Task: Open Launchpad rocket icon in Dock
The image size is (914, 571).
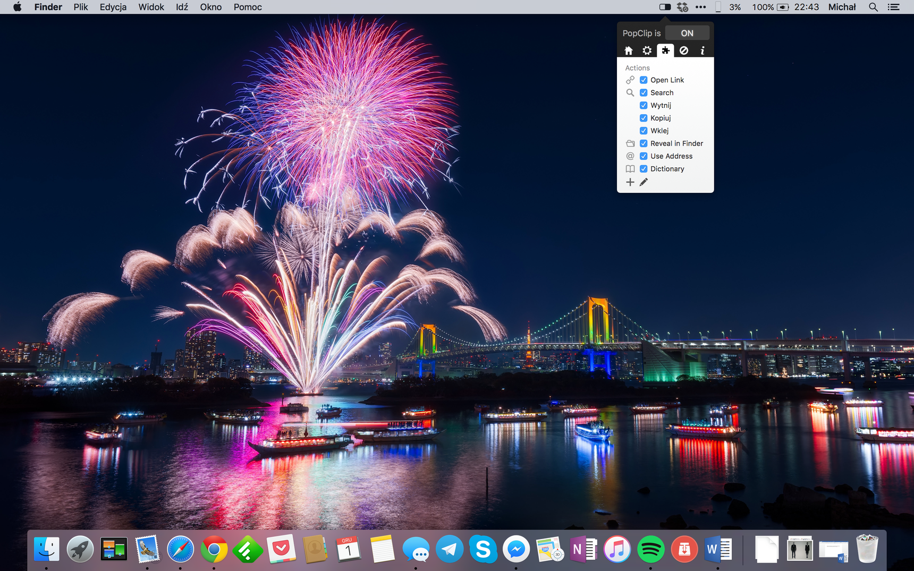Action: (80, 549)
